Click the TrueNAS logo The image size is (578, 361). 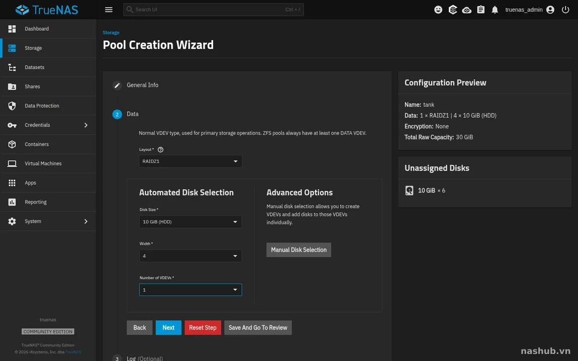pos(47,10)
